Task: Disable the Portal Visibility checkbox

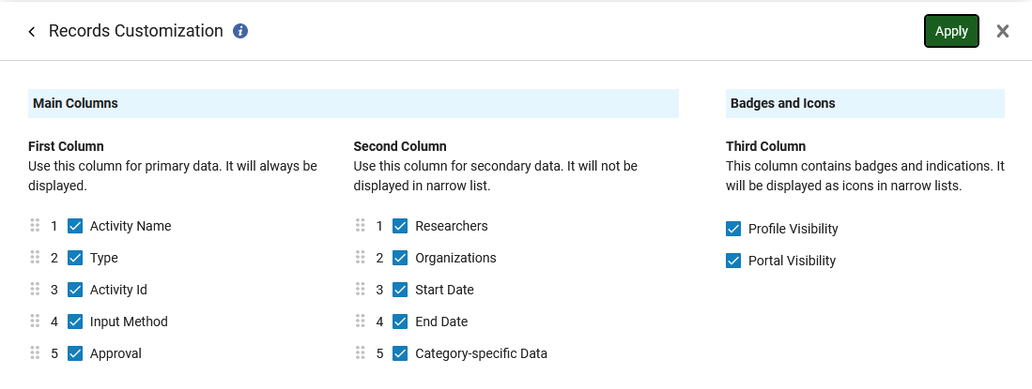Action: point(733,261)
